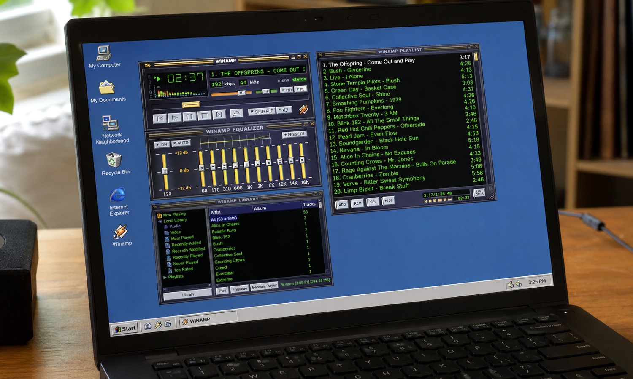Click the Eject open-file button
The image size is (633, 379).
point(236,113)
